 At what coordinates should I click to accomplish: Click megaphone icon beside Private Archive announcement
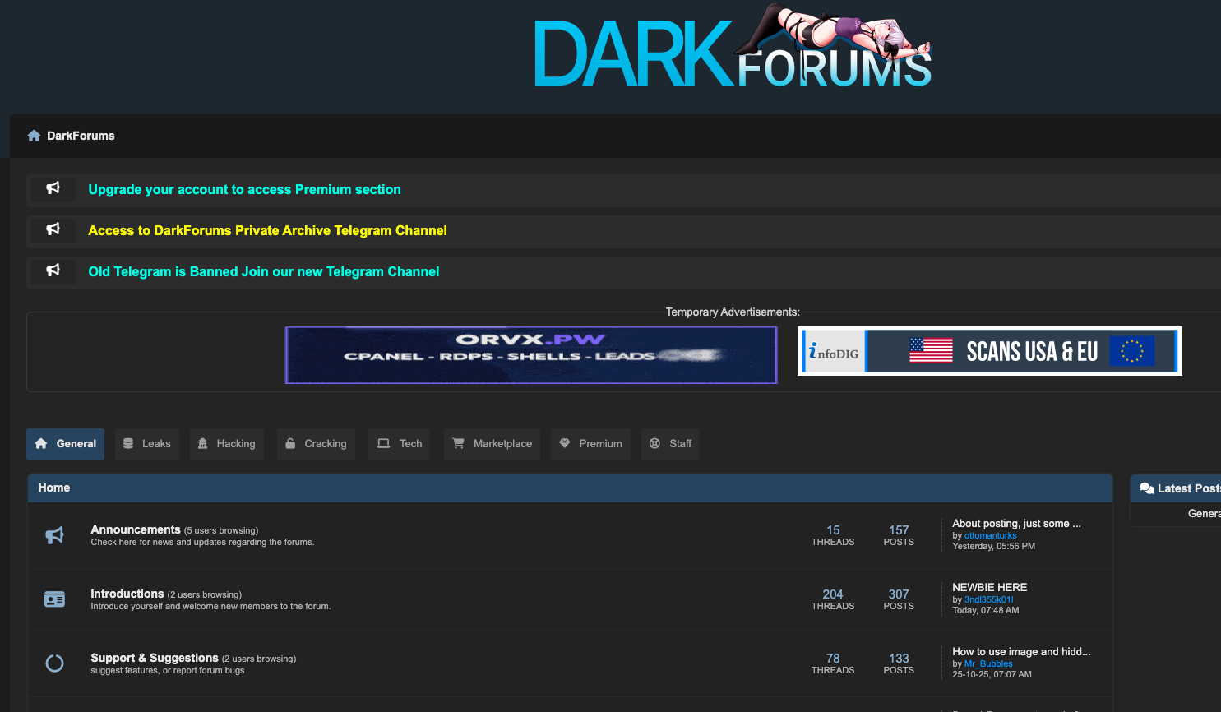(53, 229)
